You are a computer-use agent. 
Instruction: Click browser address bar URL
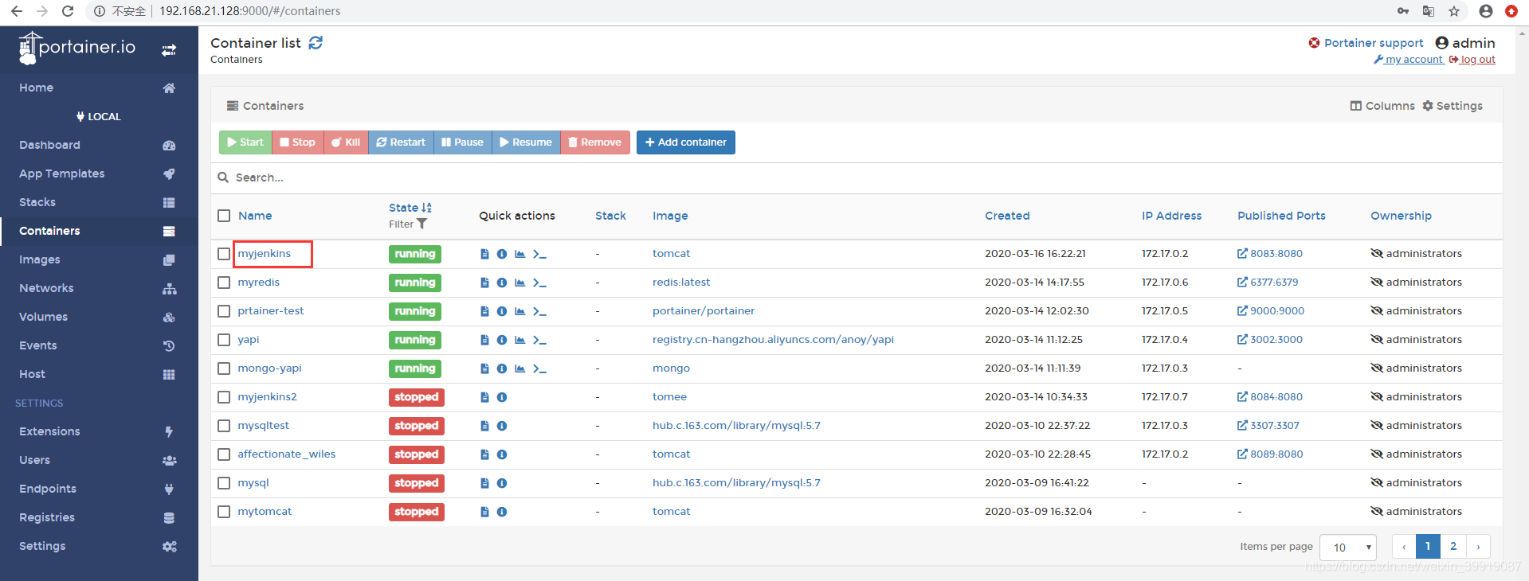pyautogui.click(x=250, y=11)
